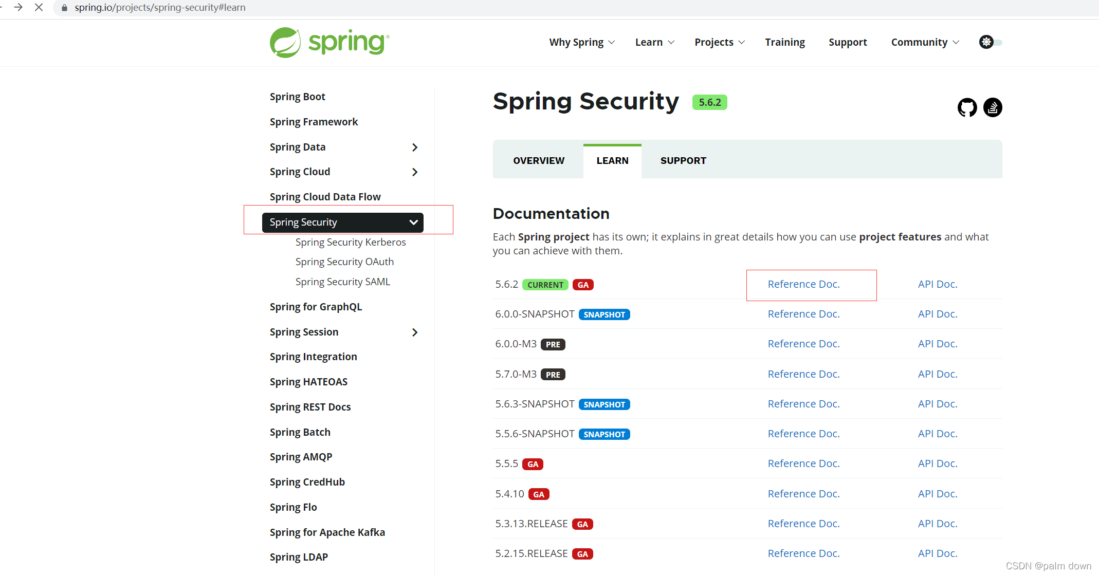This screenshot has width=1099, height=576.
Task: Open Spring Cloud Data Flow project
Action: point(325,197)
